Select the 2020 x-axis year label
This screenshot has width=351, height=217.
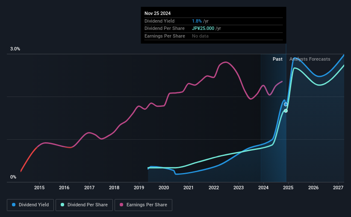[x=164, y=188]
